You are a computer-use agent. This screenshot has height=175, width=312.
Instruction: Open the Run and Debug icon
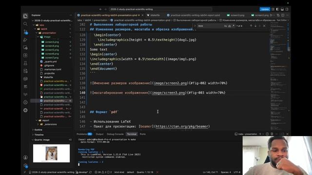pyautogui.click(x=25, y=40)
